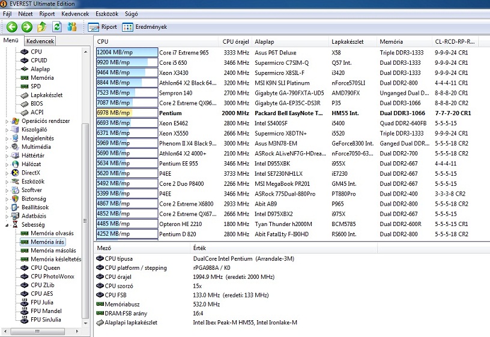Open CPU AES benchmark
Viewport: 490px width, 337px height.
(37, 294)
